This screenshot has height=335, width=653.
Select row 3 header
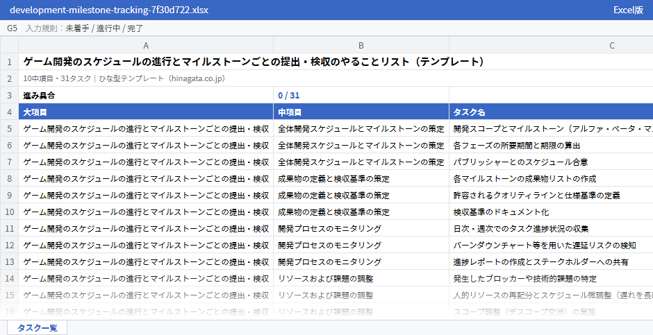pyautogui.click(x=9, y=95)
